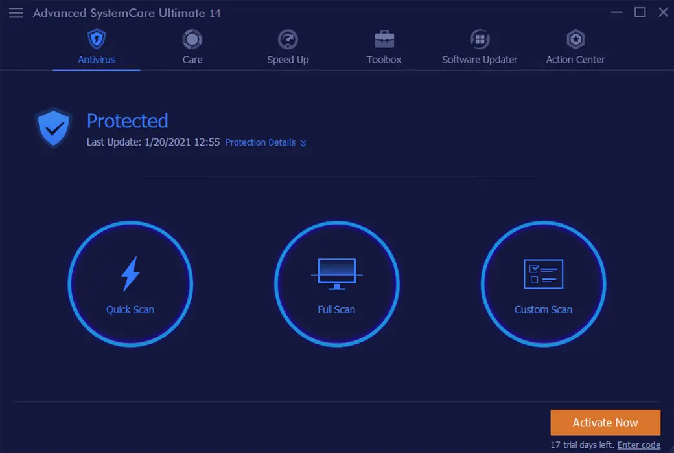
Task: Maximize the Advanced SystemCare window
Action: click(x=640, y=12)
